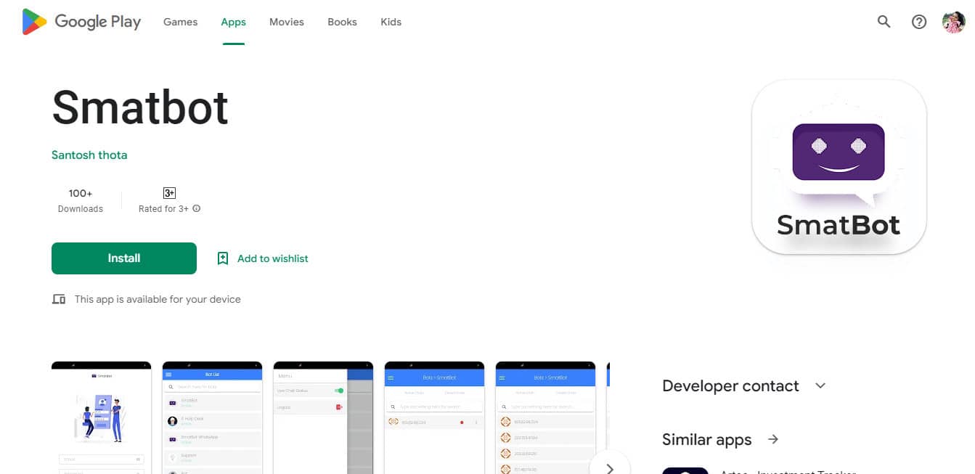
Task: Open the Menu screenshot with toggle
Action: pos(323,417)
